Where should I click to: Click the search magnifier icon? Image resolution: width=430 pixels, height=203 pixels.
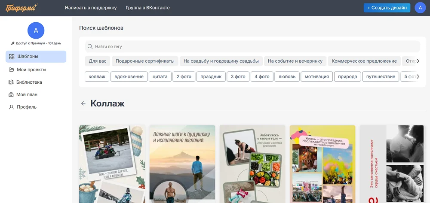click(x=90, y=46)
